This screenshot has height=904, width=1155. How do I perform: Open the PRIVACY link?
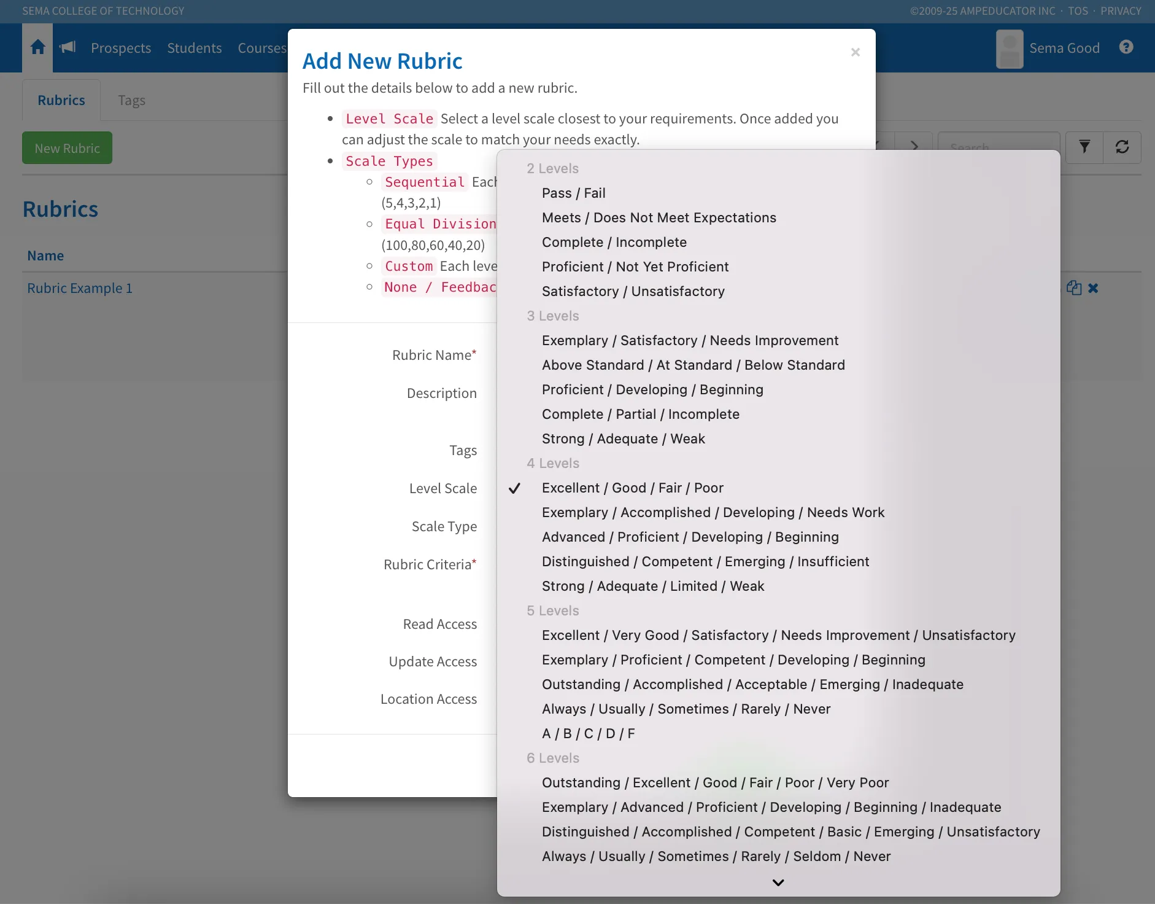(x=1121, y=11)
